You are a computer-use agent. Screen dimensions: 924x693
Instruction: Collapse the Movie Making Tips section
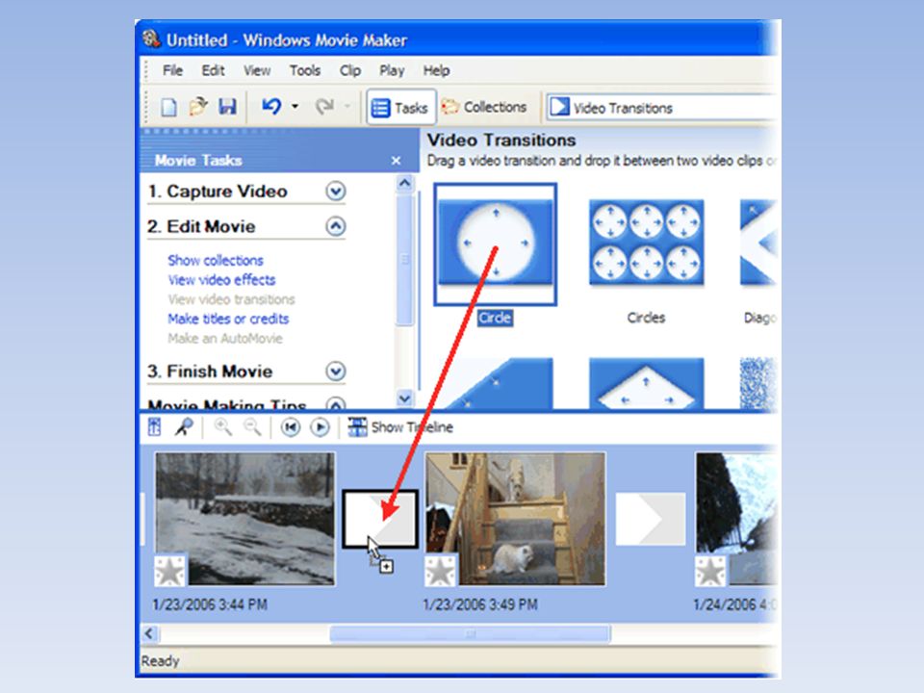pyautogui.click(x=335, y=404)
